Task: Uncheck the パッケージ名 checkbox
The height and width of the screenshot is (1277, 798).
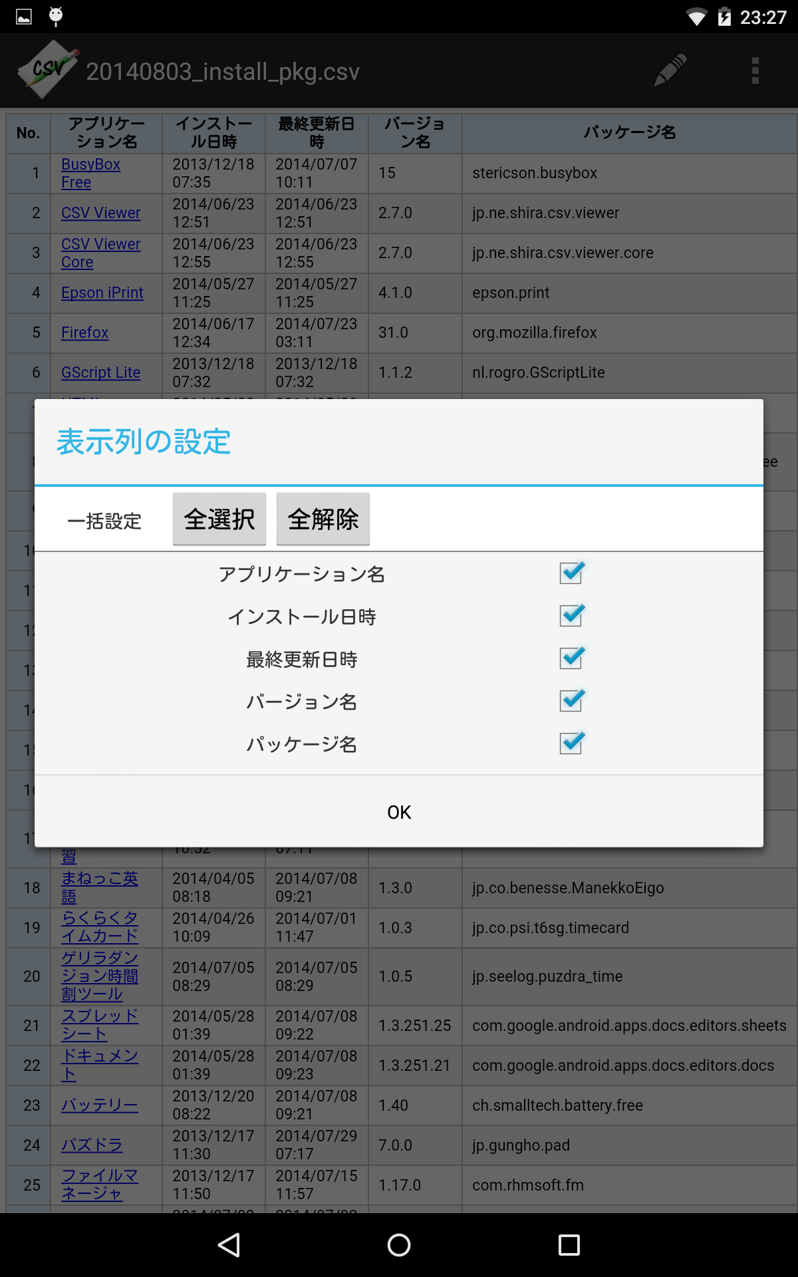Action: 571,743
